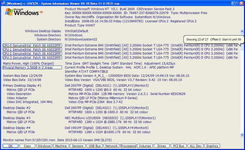
Task: Click 'Product Type WinNT' text
Action: tap(80, 25)
